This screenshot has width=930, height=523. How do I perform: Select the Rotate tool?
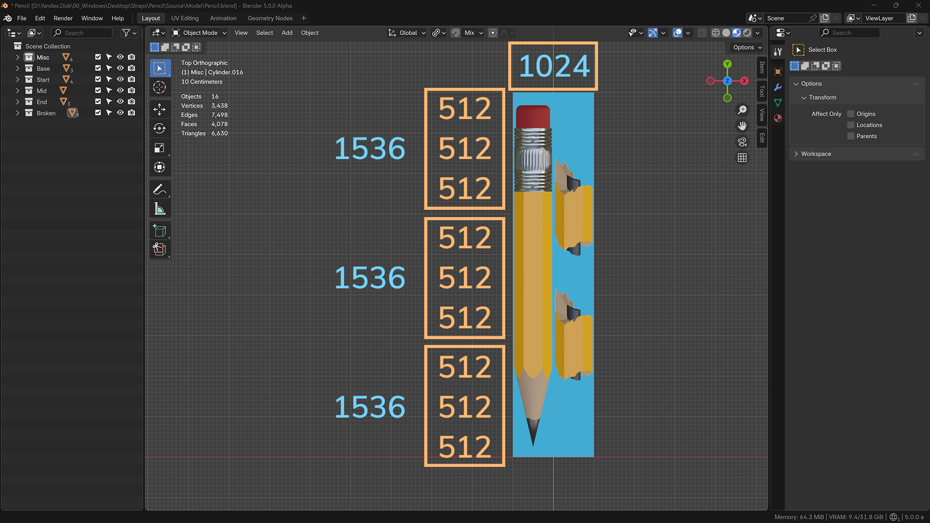[x=159, y=128]
